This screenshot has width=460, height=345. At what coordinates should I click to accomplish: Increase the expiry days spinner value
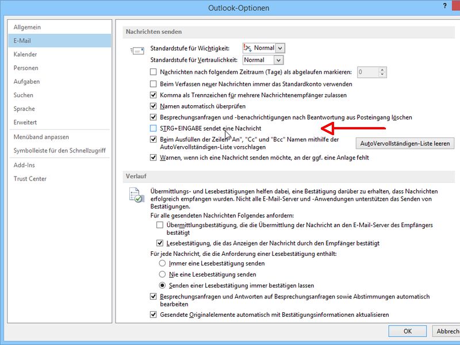tap(382, 70)
